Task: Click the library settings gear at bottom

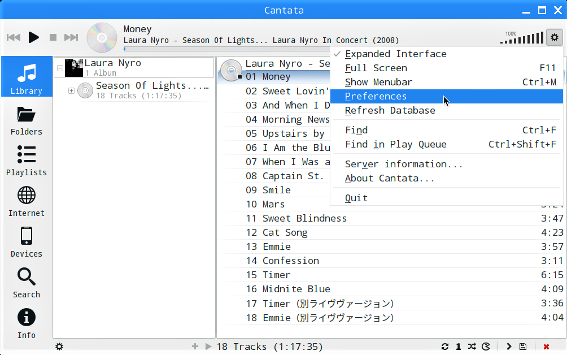Action: (x=59, y=347)
